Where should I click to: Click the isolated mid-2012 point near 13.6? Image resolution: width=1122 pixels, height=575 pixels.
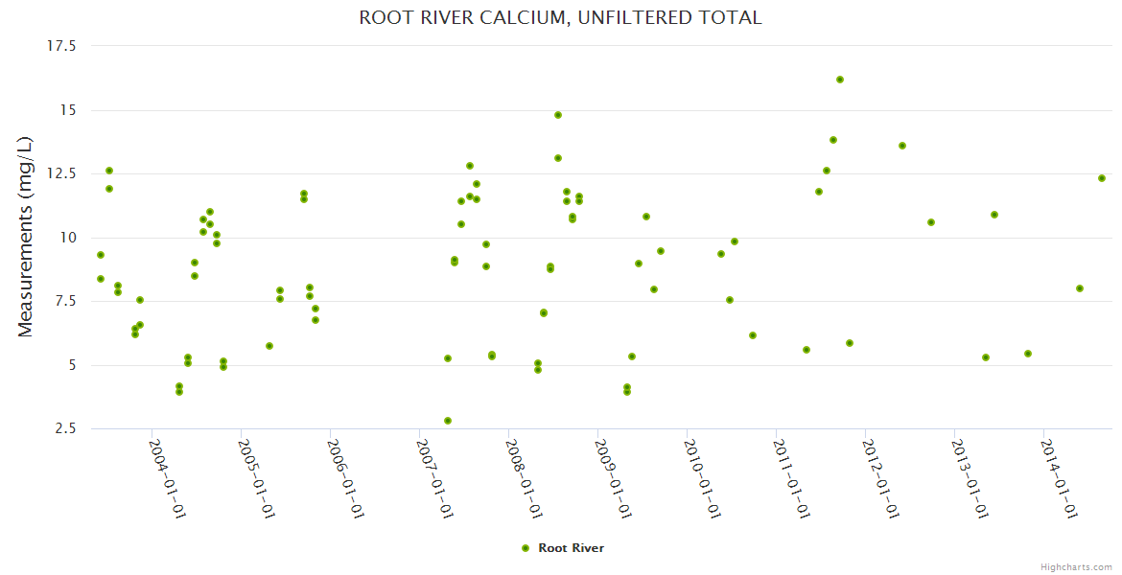pyautogui.click(x=902, y=146)
